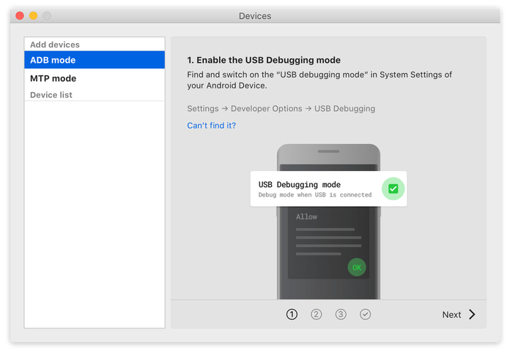Click the disabled zoom window button
The image size is (510, 353).
tap(47, 15)
